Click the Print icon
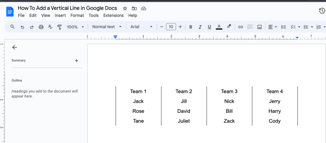 point(41,27)
